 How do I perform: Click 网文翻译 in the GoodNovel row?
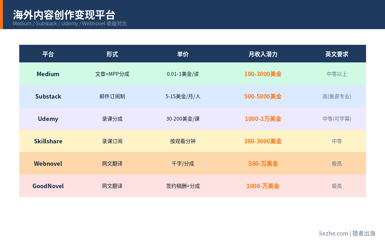click(x=112, y=186)
